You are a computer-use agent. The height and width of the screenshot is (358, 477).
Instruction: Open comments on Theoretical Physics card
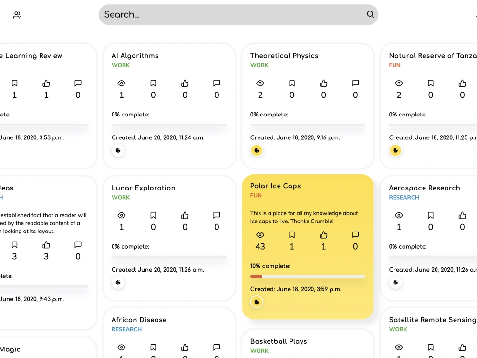coord(355,83)
